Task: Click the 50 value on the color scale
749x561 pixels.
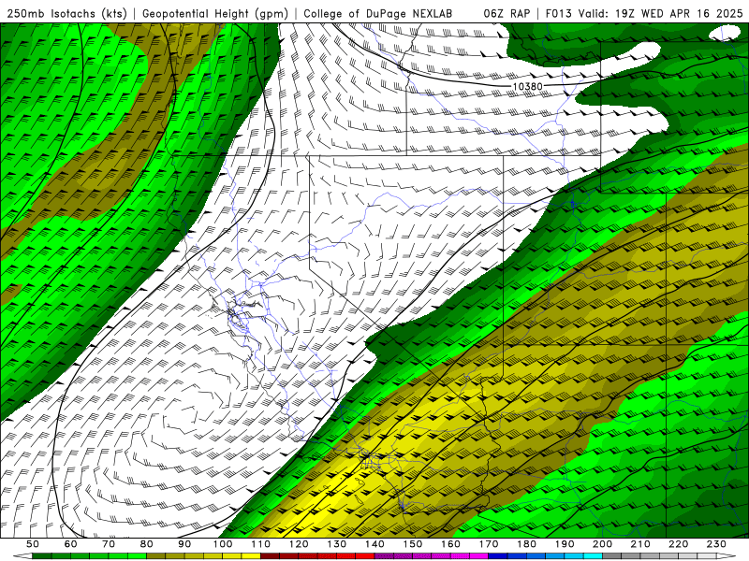Action: click(33, 544)
